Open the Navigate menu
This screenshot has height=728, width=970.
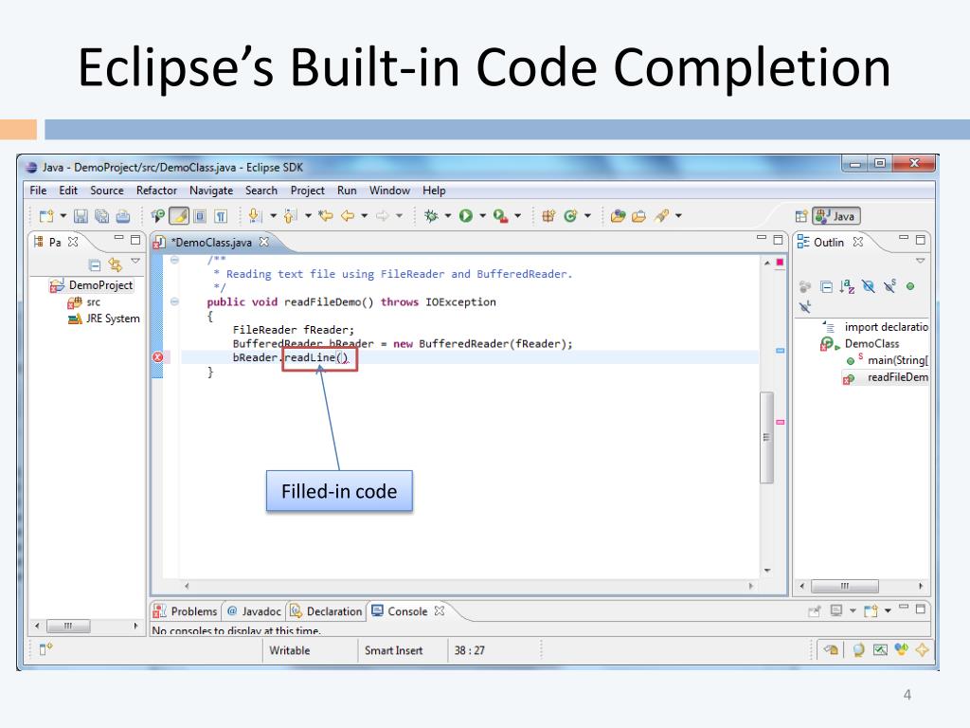pos(211,191)
